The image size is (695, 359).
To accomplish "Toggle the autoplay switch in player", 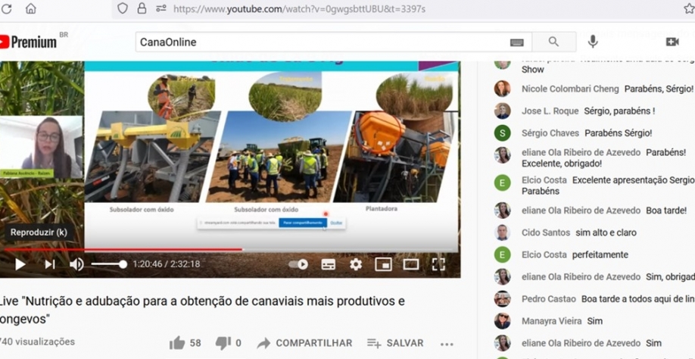I will 299,264.
